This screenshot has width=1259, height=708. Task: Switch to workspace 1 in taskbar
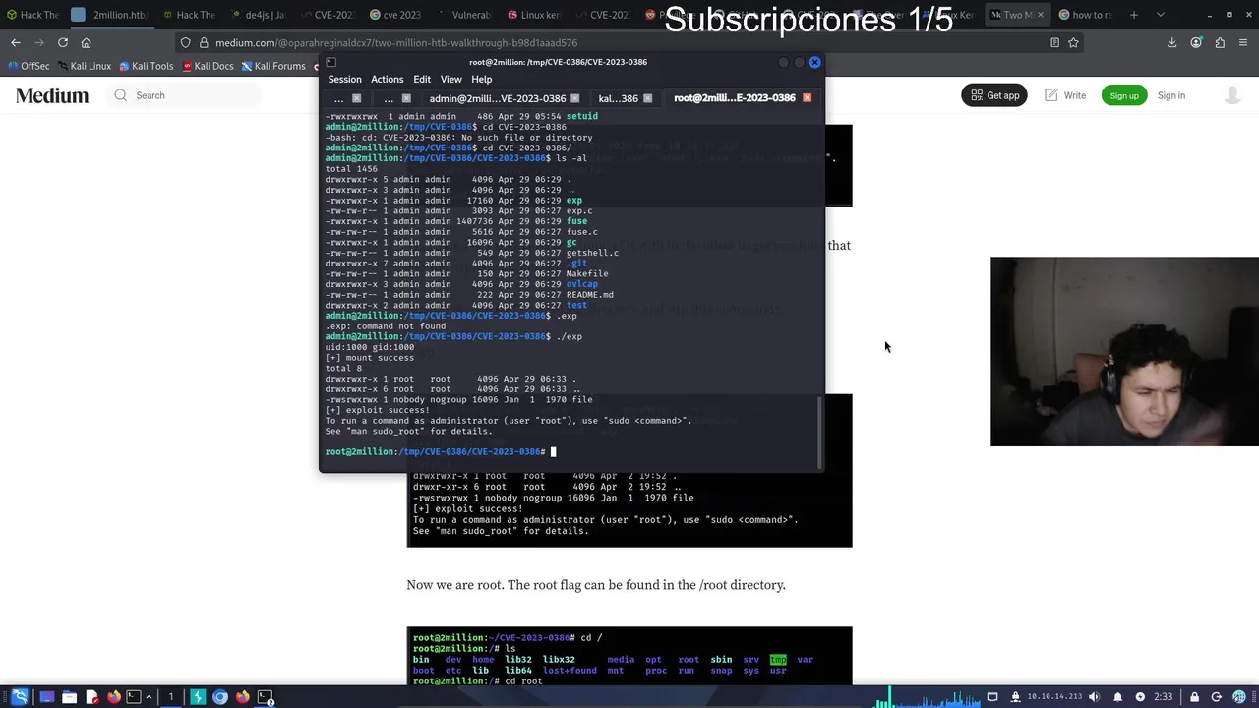(170, 697)
